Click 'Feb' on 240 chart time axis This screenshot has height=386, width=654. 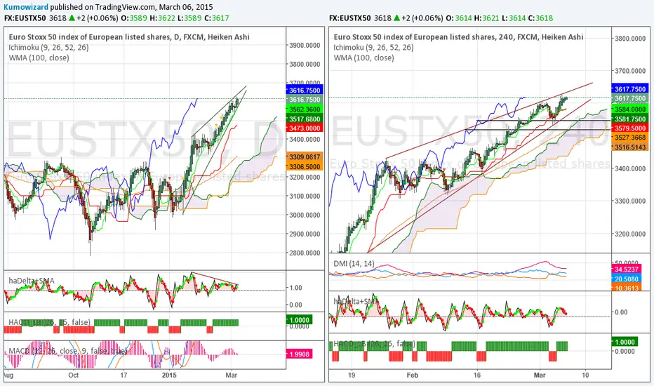413,375
